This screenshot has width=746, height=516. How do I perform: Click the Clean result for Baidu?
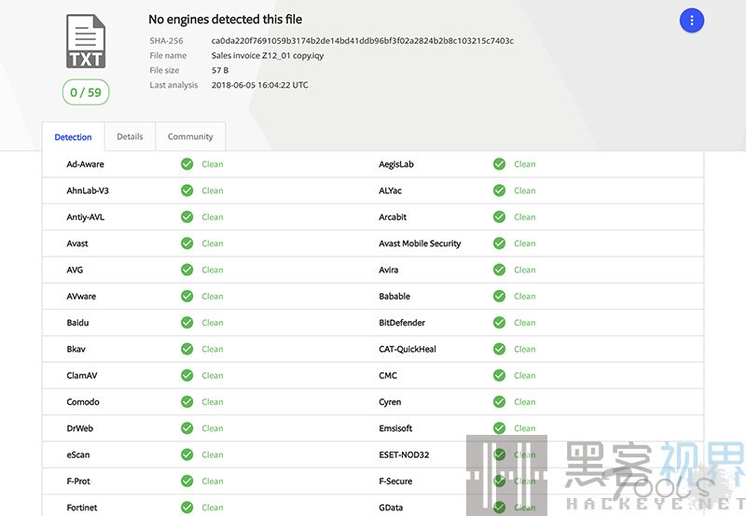[x=213, y=323]
